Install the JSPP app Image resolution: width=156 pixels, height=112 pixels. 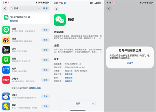(46, 96)
